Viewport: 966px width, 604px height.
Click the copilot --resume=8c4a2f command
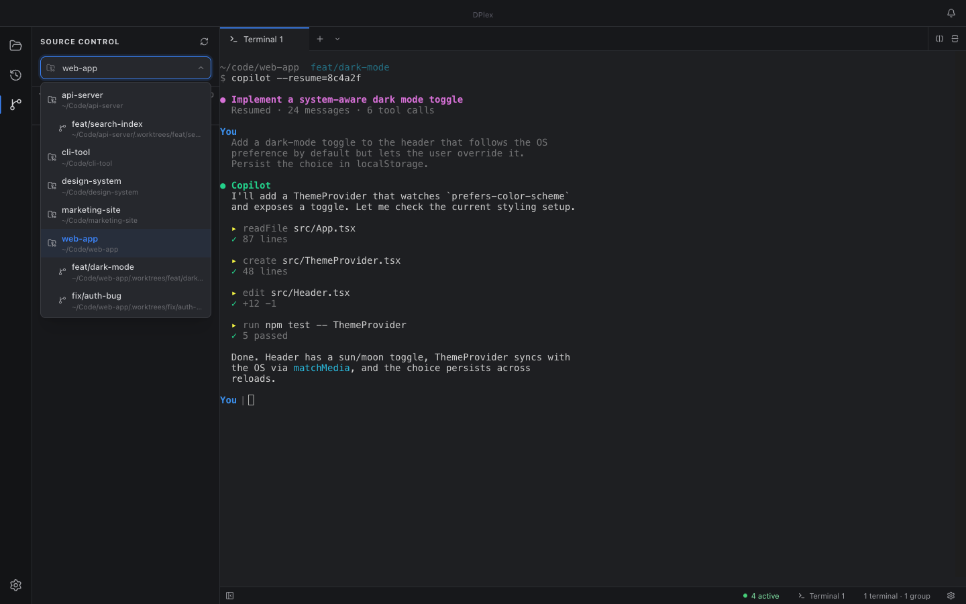tap(296, 78)
